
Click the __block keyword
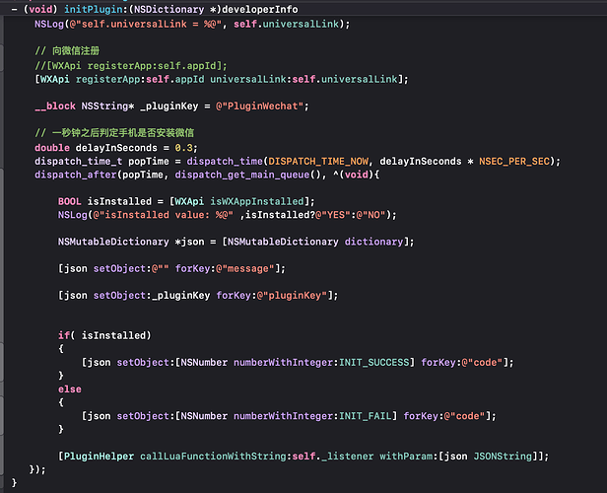55,106
